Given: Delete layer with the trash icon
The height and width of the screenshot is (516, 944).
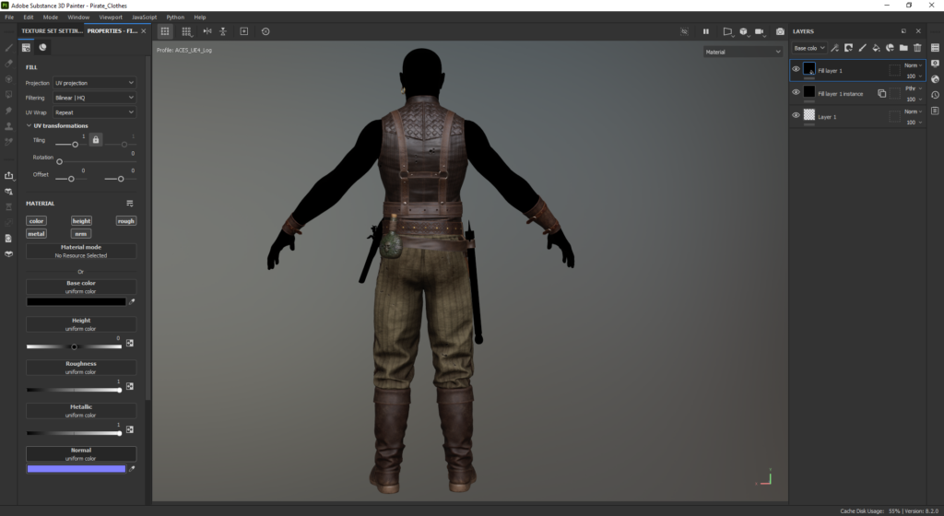Looking at the screenshot, I should [x=917, y=48].
